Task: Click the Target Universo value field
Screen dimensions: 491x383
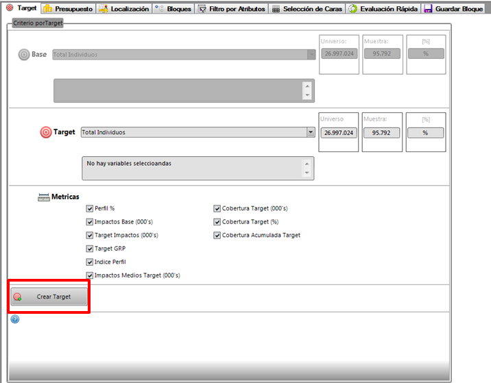Action: point(338,133)
